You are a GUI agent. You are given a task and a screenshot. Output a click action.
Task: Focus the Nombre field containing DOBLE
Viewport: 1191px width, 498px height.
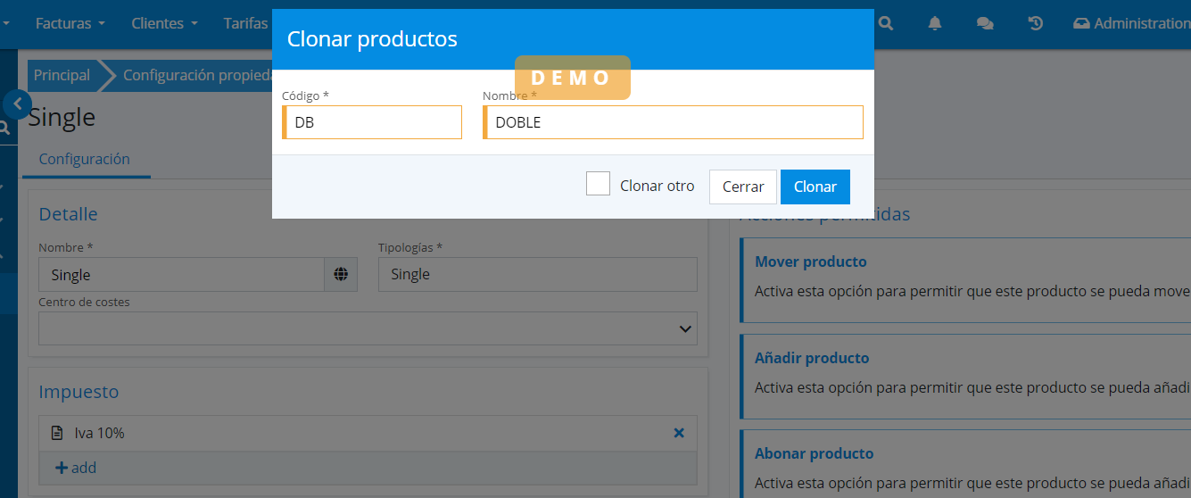coord(674,122)
